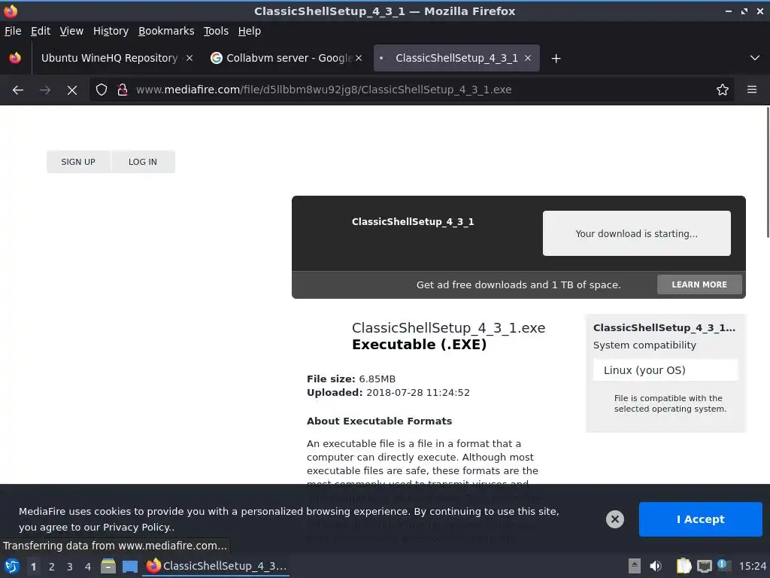Open the Firefox View pinned icon
Viewport: 770px width, 578px height.
(x=15, y=58)
